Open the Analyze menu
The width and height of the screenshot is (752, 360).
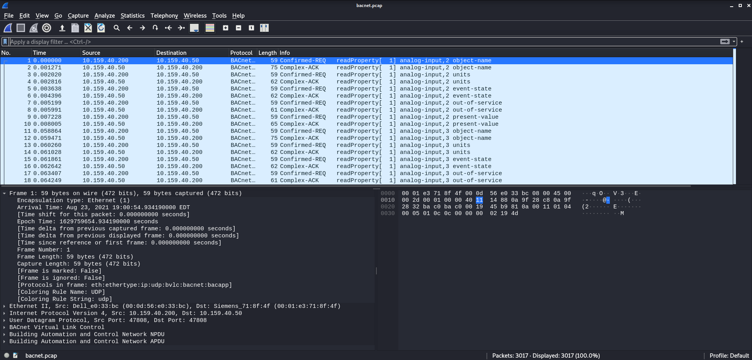coord(105,16)
